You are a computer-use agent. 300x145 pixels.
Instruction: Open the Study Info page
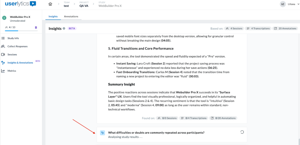[14, 38]
